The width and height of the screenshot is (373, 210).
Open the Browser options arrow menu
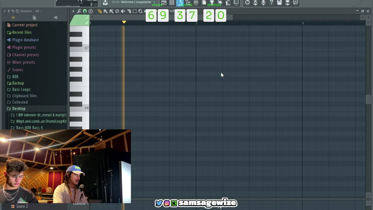[4, 11]
